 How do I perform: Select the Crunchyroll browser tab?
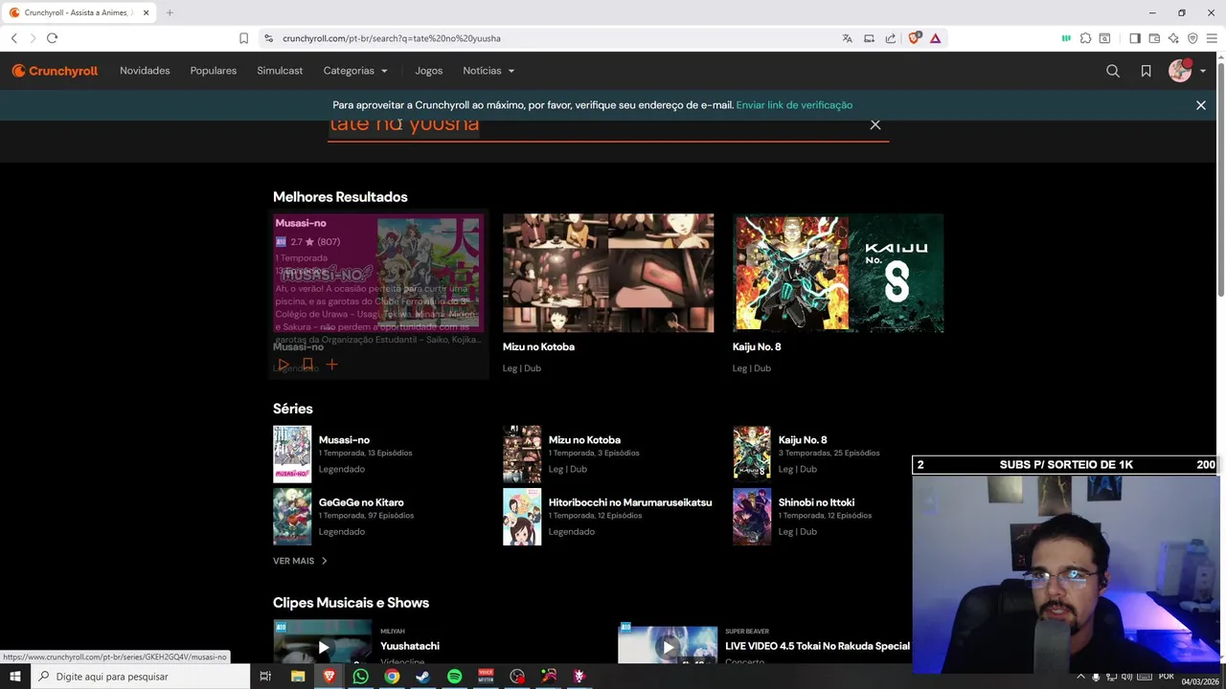[x=79, y=12]
